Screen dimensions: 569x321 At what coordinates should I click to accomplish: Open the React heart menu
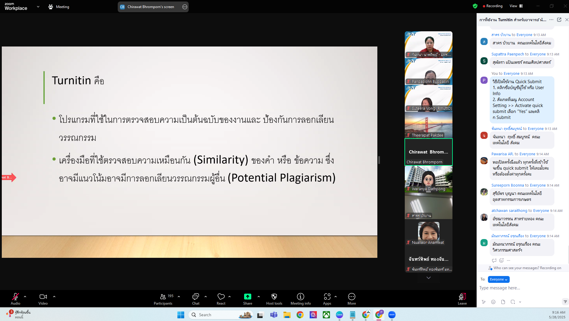click(221, 299)
